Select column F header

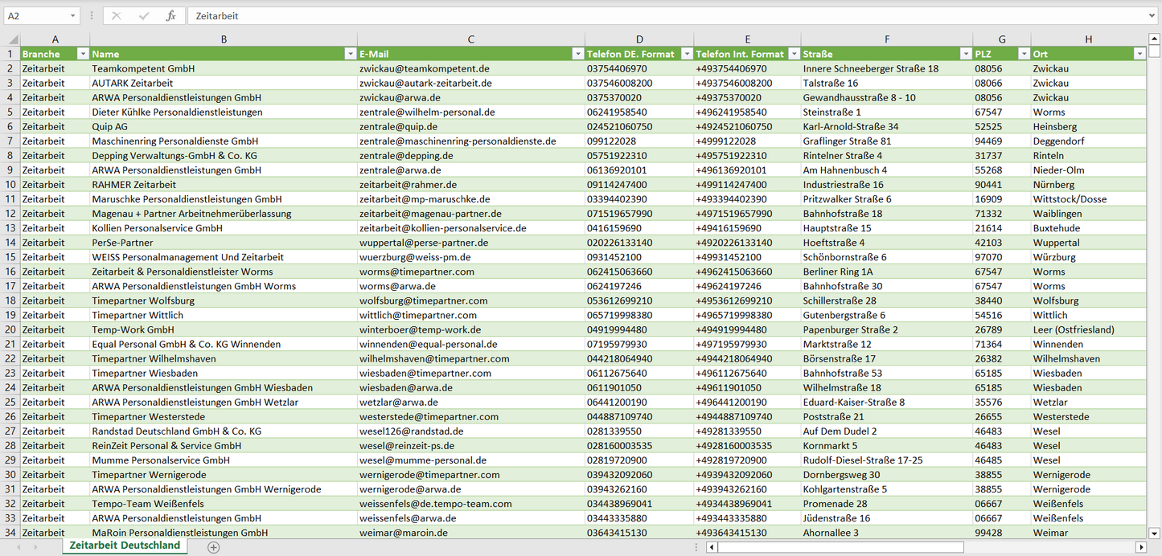tap(886, 39)
